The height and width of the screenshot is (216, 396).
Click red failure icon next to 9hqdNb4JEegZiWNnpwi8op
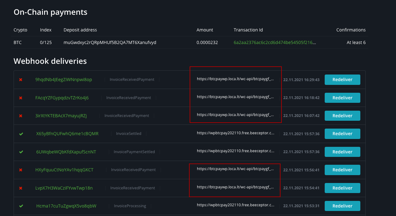click(21, 80)
